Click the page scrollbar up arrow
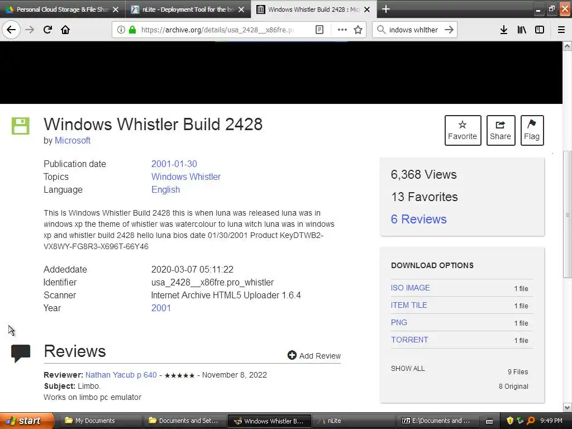Screen dimensions: 572x429 pos(568,46)
